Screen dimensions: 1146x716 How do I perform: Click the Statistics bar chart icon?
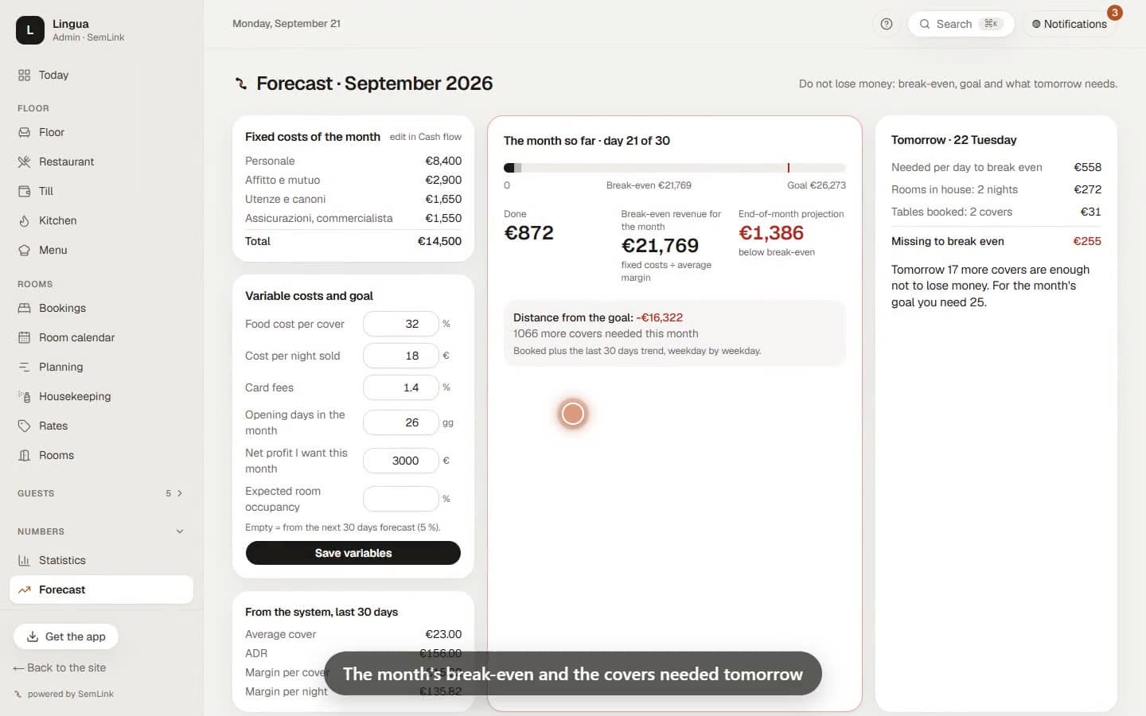24,560
